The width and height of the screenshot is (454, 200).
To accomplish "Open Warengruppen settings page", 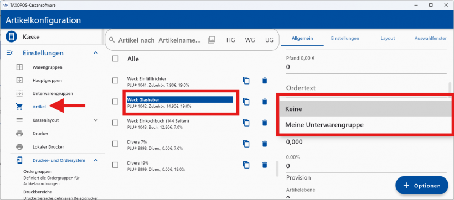I will click(48, 67).
